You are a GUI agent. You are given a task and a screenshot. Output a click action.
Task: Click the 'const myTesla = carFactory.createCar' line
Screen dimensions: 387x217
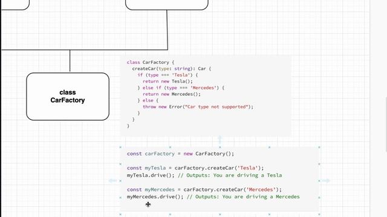(195, 168)
